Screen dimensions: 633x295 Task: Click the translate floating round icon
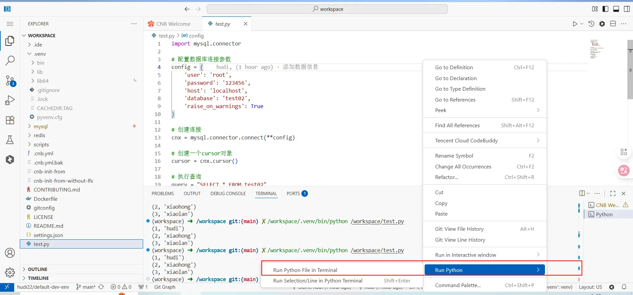(x=623, y=170)
